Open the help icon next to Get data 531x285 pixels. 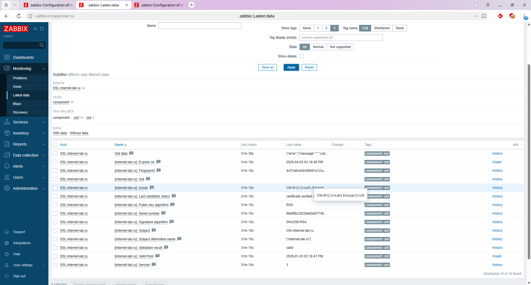tap(131, 153)
